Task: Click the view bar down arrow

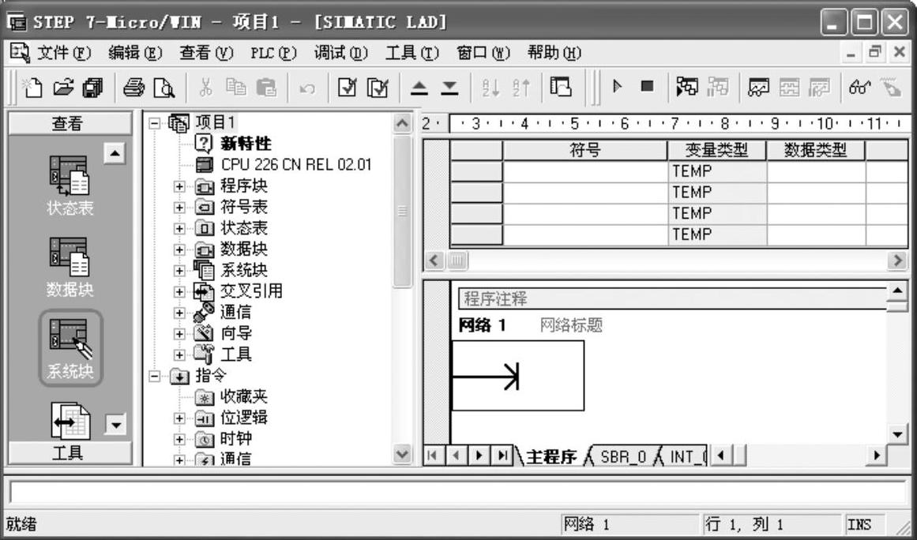Action: (115, 424)
